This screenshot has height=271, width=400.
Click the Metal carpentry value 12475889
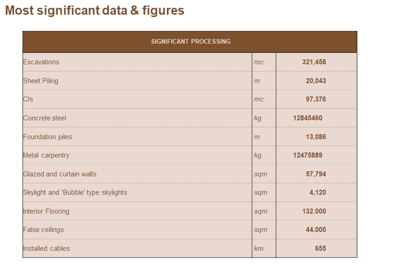(307, 155)
